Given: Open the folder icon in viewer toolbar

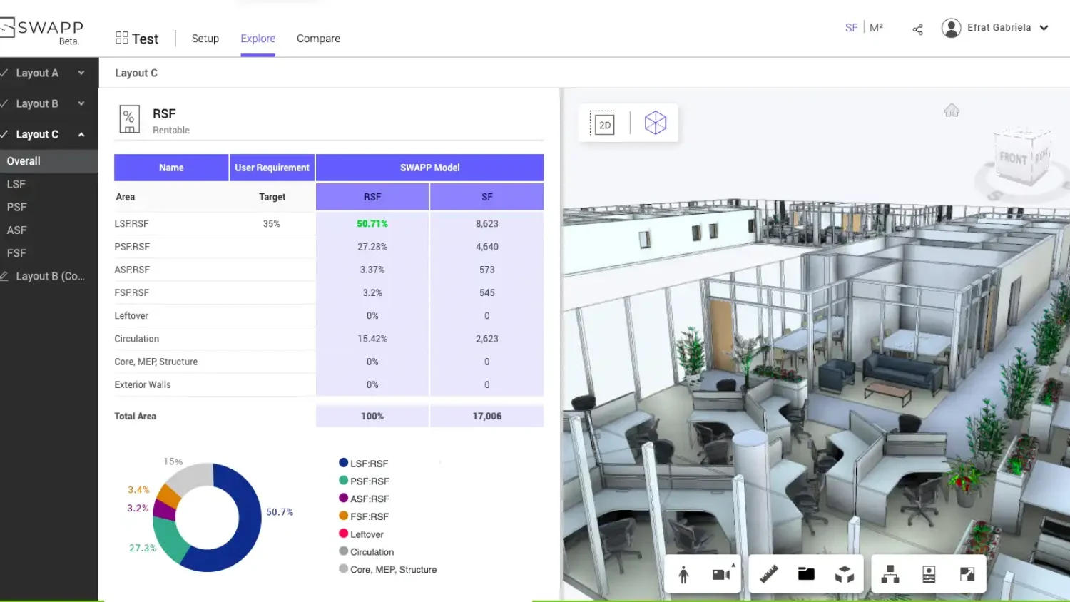Looking at the screenshot, I should 806,573.
